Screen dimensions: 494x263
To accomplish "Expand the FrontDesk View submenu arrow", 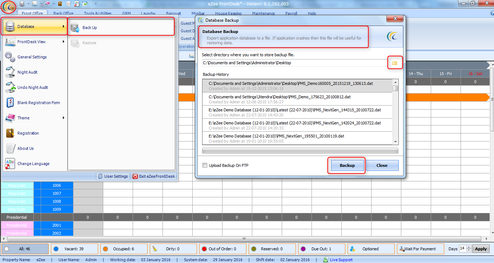I will [64, 42].
